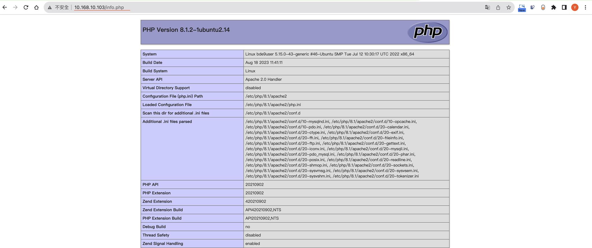Click Scan this dir for additional .ini files

(176, 113)
